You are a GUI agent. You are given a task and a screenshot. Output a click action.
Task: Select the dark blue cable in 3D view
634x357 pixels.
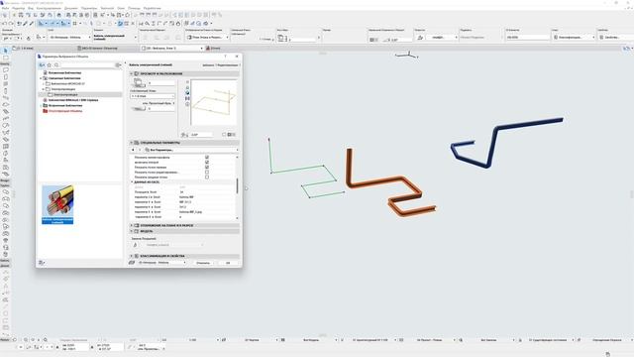(493, 146)
